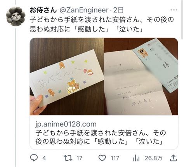Screen dimensions: 184x167
Task: Open お侍さん display name profile
Action: tap(43, 10)
